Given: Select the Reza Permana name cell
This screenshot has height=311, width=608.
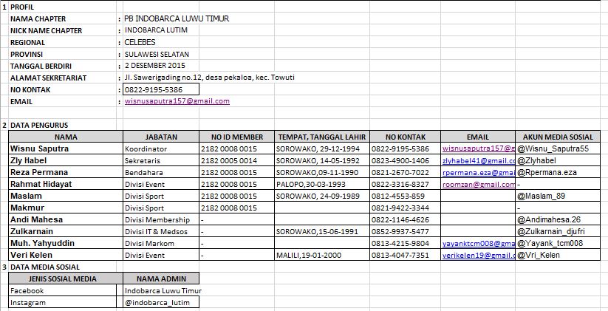Looking at the screenshot, I should tap(66, 172).
